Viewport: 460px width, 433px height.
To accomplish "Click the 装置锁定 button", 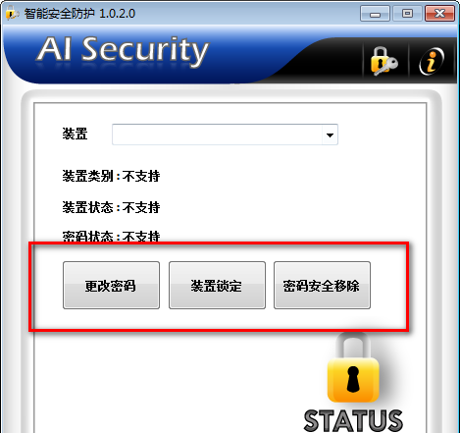I will 217,285.
